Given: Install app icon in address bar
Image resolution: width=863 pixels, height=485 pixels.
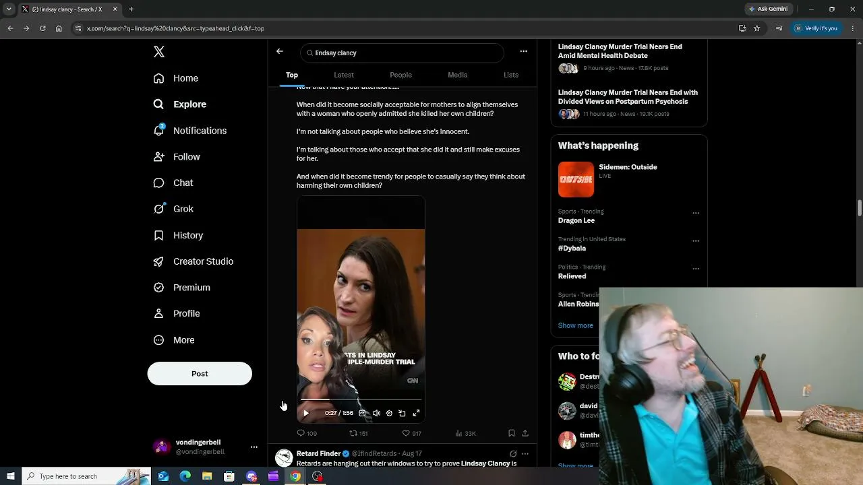Looking at the screenshot, I should click(x=742, y=28).
